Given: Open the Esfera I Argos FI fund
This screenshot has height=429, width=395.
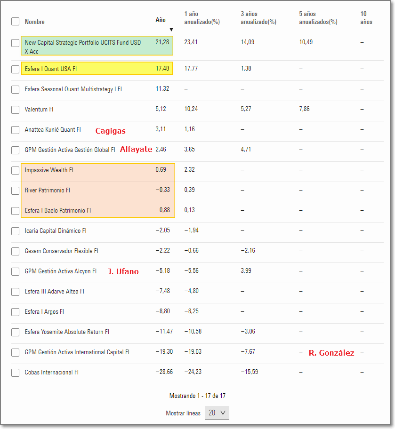Looking at the screenshot, I should click(x=44, y=312).
